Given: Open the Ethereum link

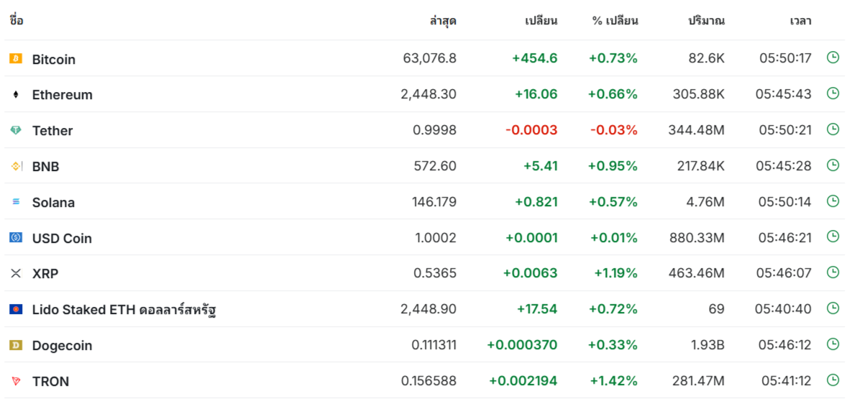Looking at the screenshot, I should pos(63,95).
